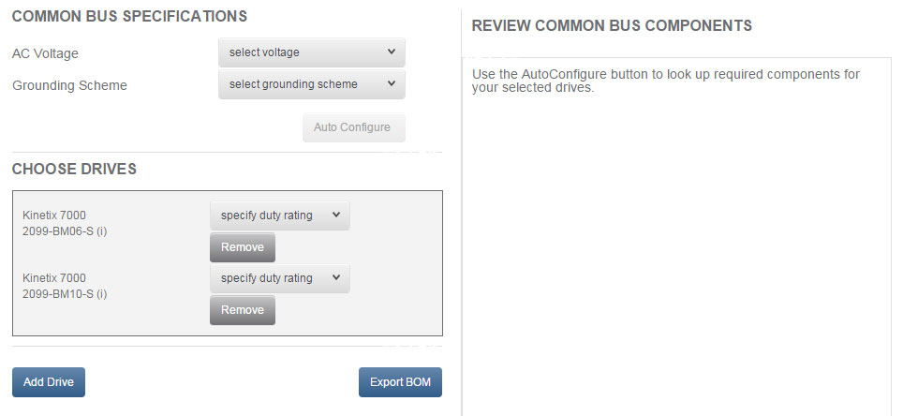Open info (i) for 2099-BM06-S

[x=101, y=231]
